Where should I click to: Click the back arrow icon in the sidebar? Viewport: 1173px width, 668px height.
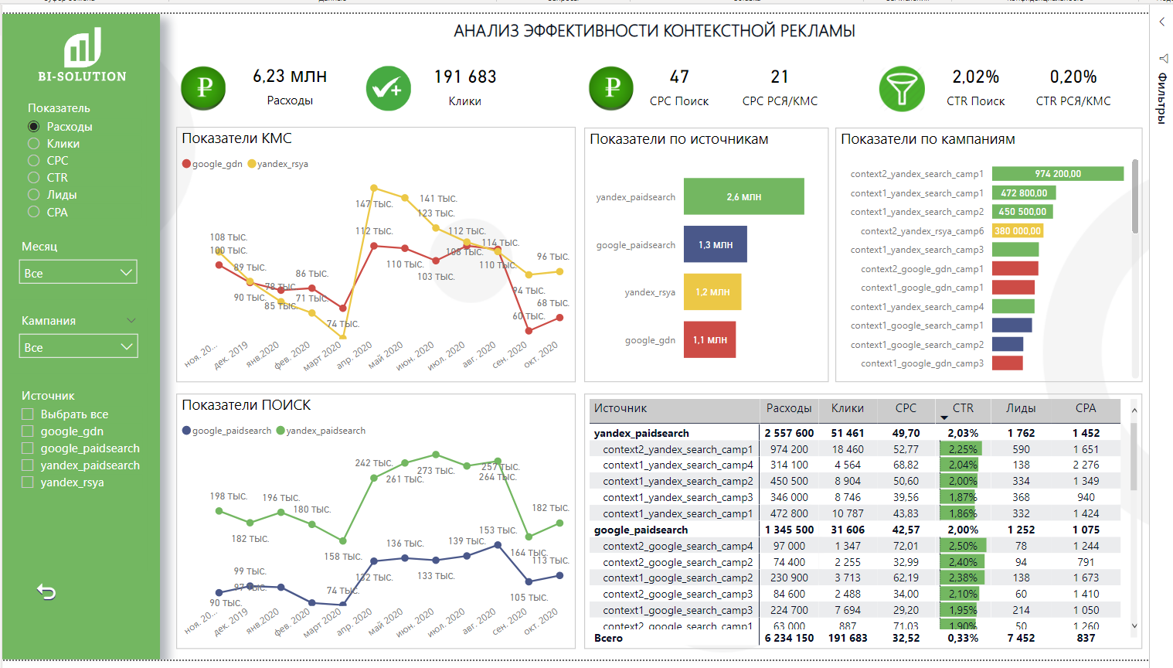[x=46, y=592]
